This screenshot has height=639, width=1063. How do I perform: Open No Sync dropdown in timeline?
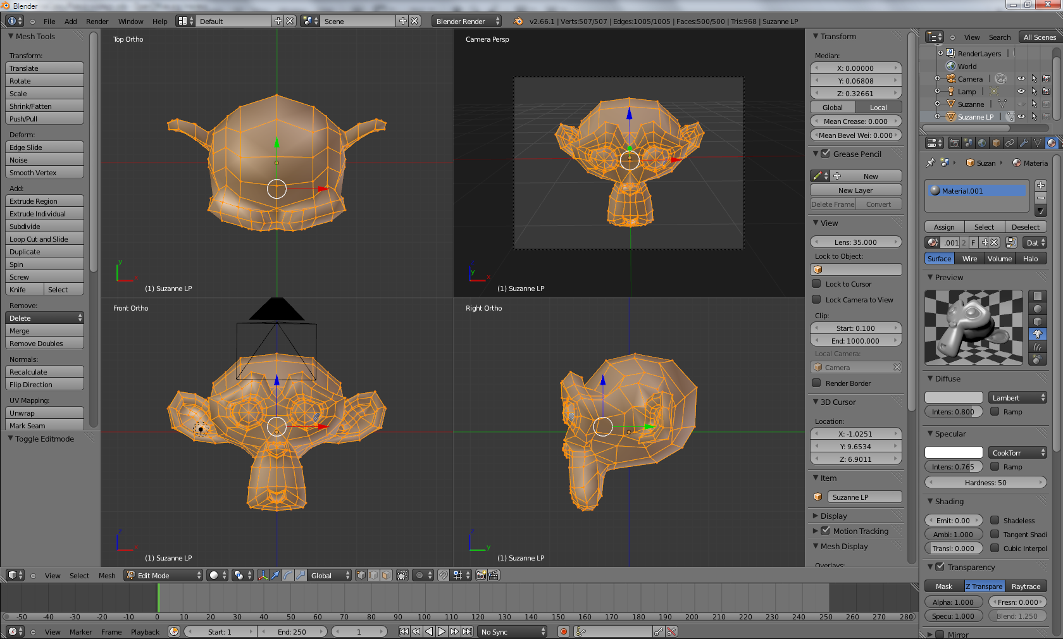point(513,631)
